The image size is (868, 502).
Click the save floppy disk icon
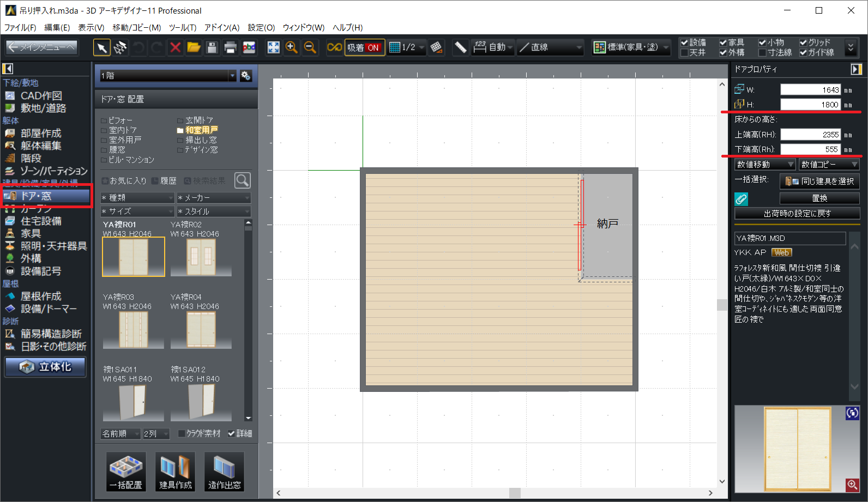[212, 48]
